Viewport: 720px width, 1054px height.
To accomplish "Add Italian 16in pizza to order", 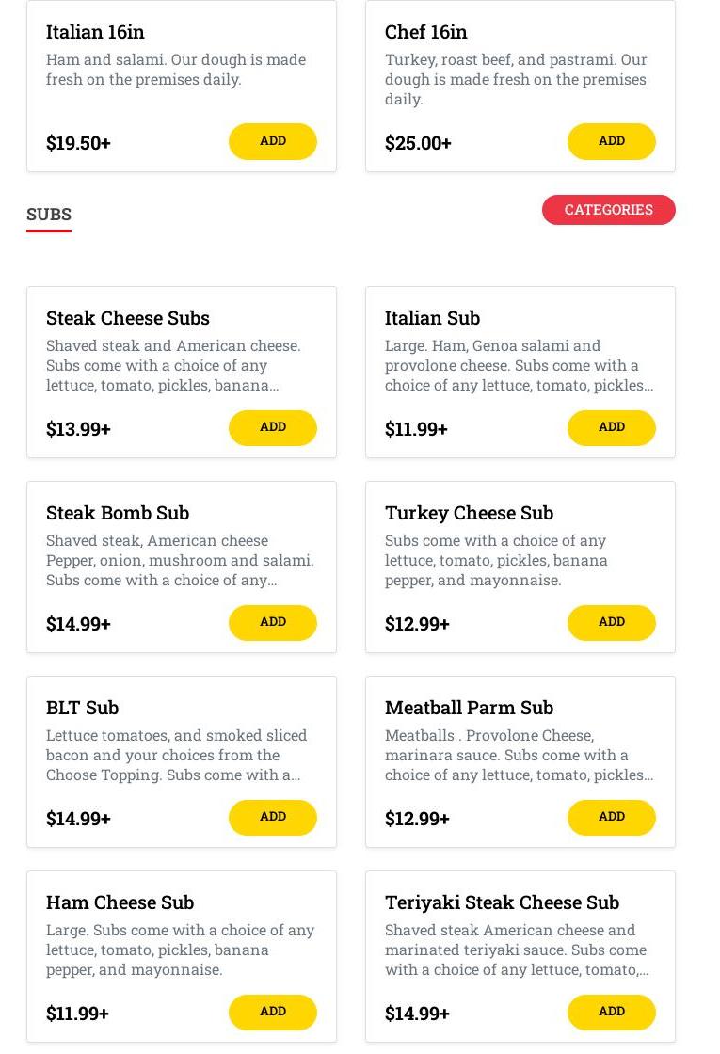I will coord(272,141).
